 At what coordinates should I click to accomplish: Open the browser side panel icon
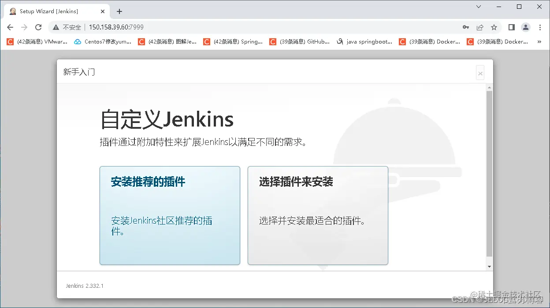coord(512,27)
